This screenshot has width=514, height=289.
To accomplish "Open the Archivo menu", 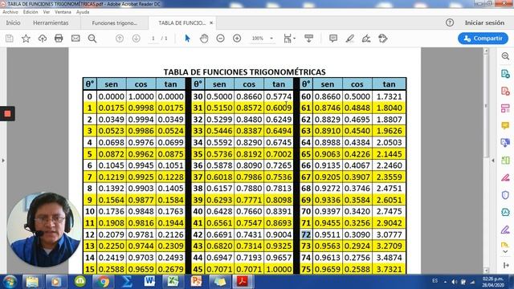I will tap(10, 12).
